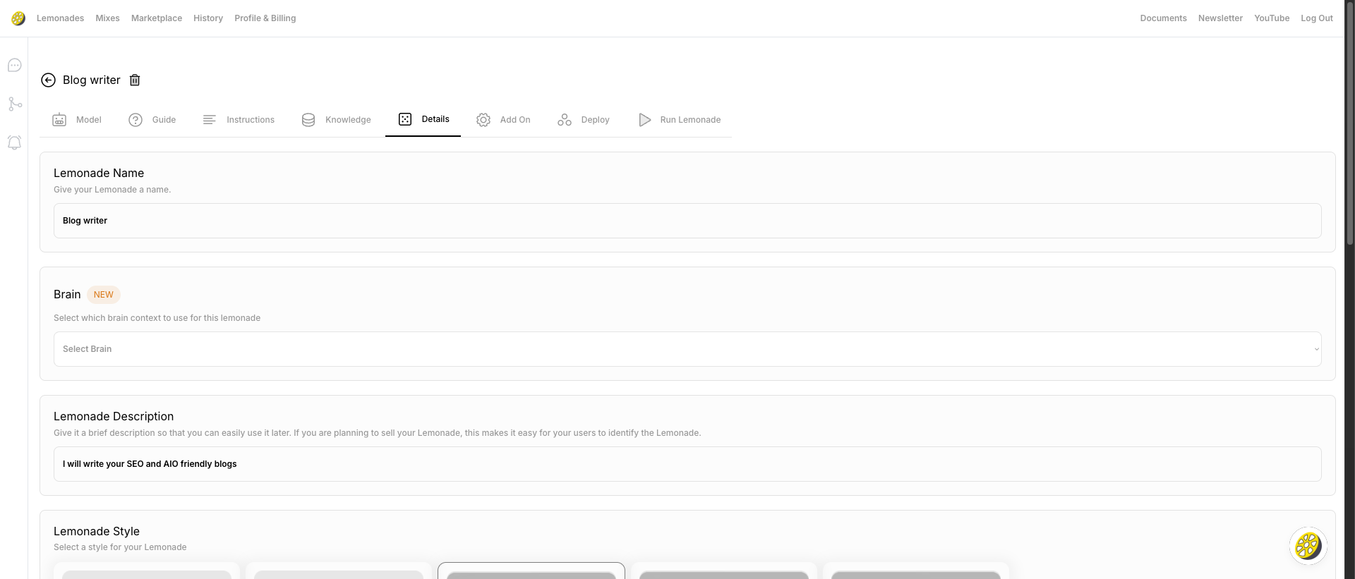The height and width of the screenshot is (579, 1355).
Task: Click the Select Brain dropdown chevron
Action: [x=1316, y=349]
